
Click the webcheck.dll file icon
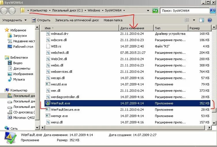tap(48, 53)
